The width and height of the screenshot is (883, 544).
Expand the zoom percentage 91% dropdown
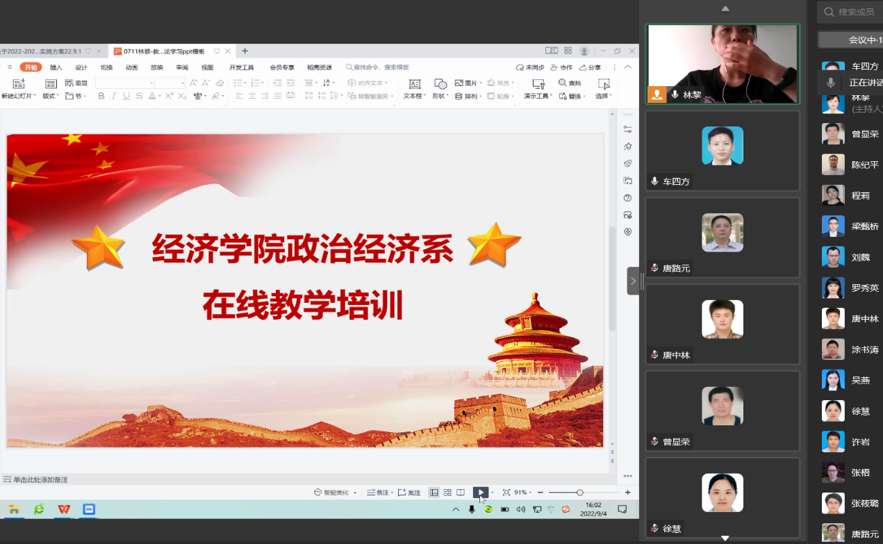[x=531, y=493]
